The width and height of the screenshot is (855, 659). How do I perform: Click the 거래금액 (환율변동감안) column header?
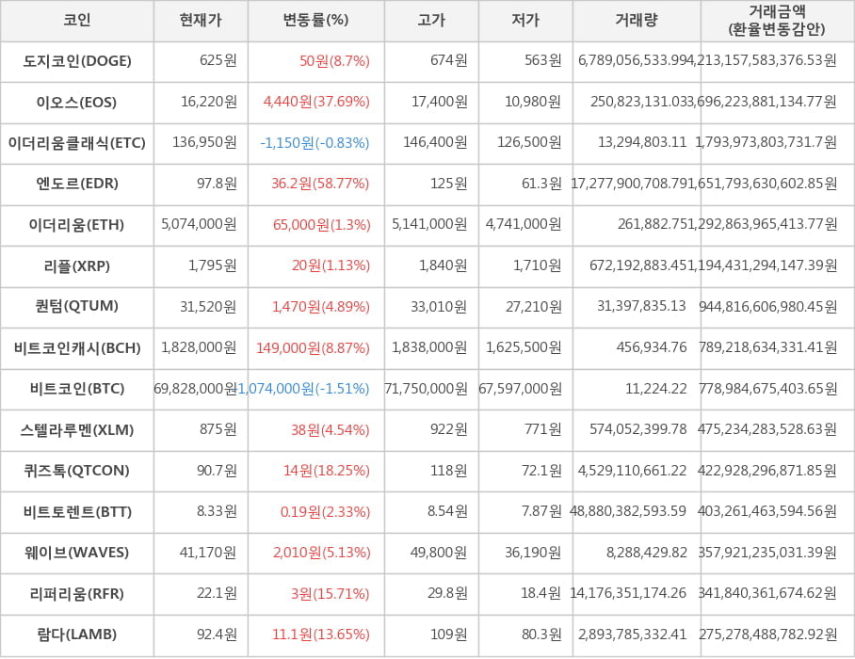coord(777,20)
